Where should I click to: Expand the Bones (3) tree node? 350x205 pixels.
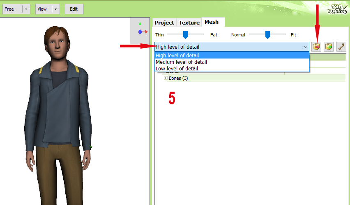[166, 78]
